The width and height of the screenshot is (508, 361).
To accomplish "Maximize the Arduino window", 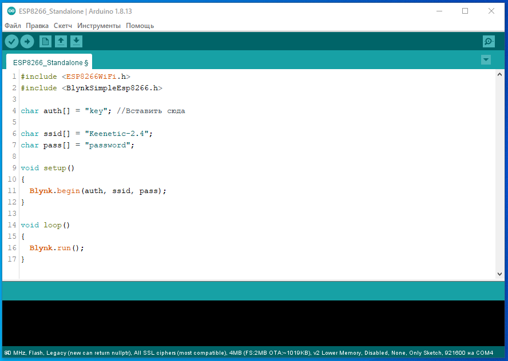I will [465, 11].
